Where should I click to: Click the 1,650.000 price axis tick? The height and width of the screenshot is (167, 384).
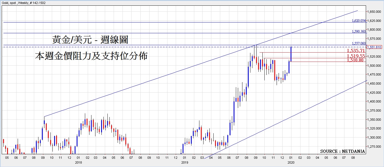click(374, 12)
